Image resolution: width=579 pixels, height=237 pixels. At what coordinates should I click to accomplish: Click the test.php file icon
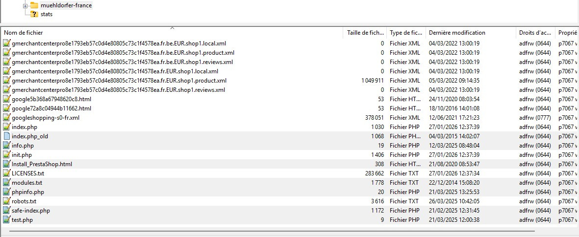[7, 220]
